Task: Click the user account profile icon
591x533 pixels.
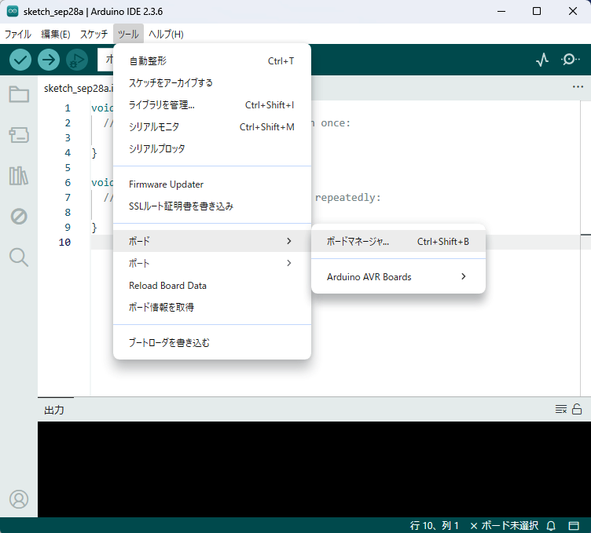Action: click(x=19, y=498)
